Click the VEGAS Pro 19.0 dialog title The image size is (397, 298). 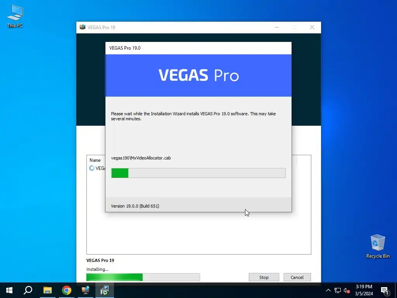click(x=125, y=48)
